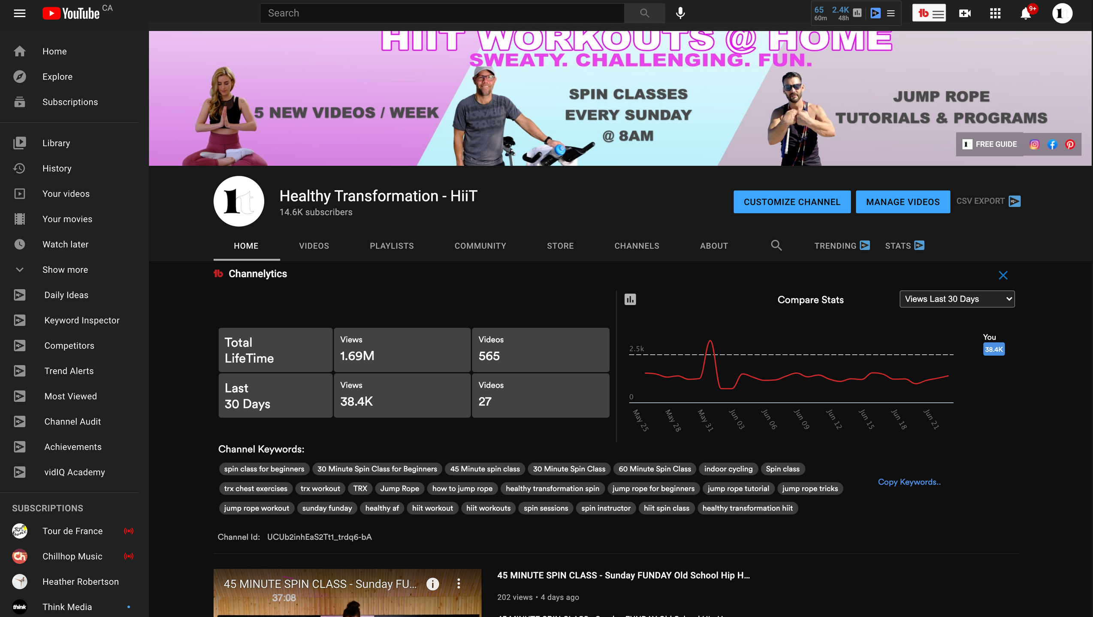Click CSV Export
This screenshot has height=617, width=1093.
[x=988, y=201]
